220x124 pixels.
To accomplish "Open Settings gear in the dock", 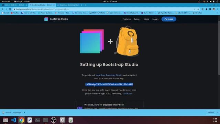I will (63, 120).
